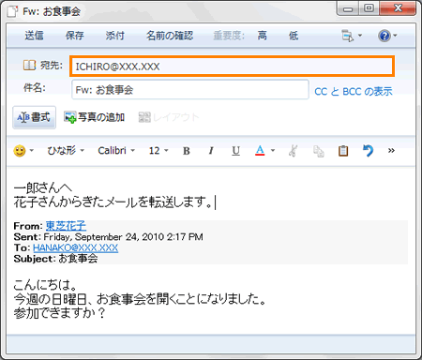Click the 件名 subject field
This screenshot has width=422, height=360.
(190, 90)
